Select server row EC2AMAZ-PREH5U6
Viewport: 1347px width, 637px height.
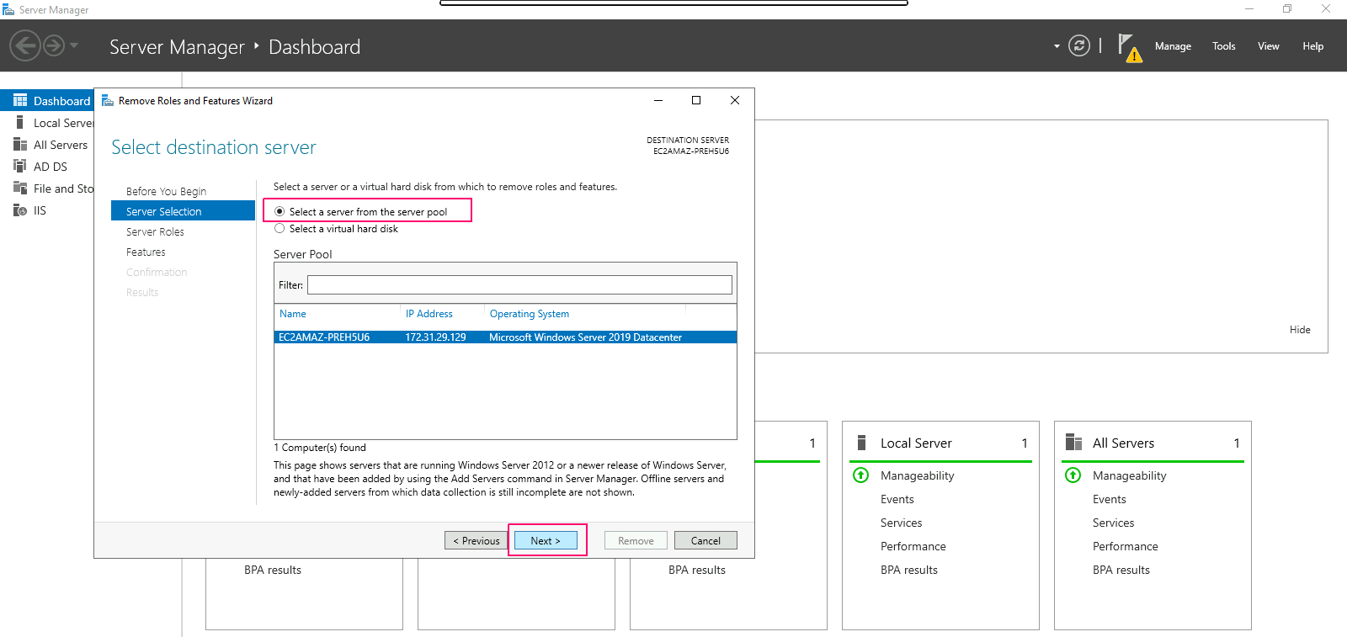coord(505,337)
